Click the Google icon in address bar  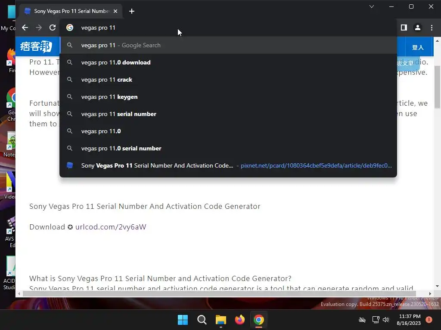click(x=70, y=27)
